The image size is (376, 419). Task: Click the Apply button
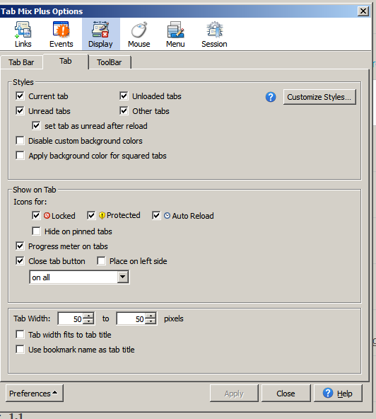point(234,394)
